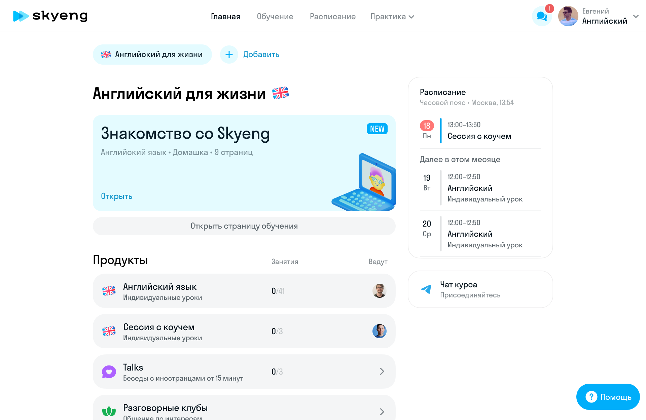Screen dimensions: 646x420
Task: Click the blue plus icon next to Добавить
Action: [229, 55]
